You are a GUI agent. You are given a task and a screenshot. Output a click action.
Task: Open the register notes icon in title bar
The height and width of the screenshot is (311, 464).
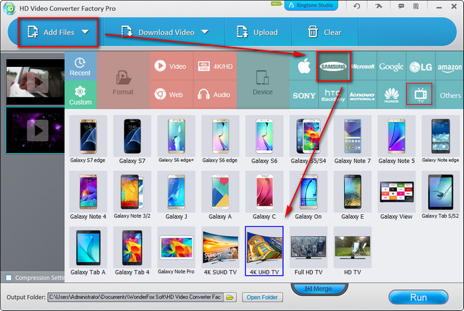[x=416, y=6]
